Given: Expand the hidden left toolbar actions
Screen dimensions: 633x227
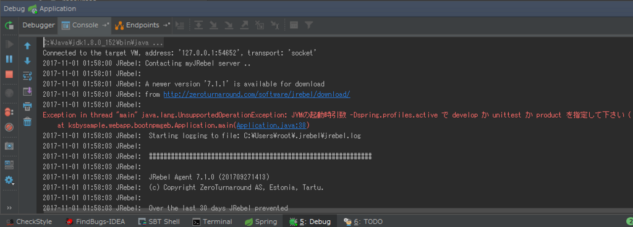Looking at the screenshot, I should (x=9, y=208).
